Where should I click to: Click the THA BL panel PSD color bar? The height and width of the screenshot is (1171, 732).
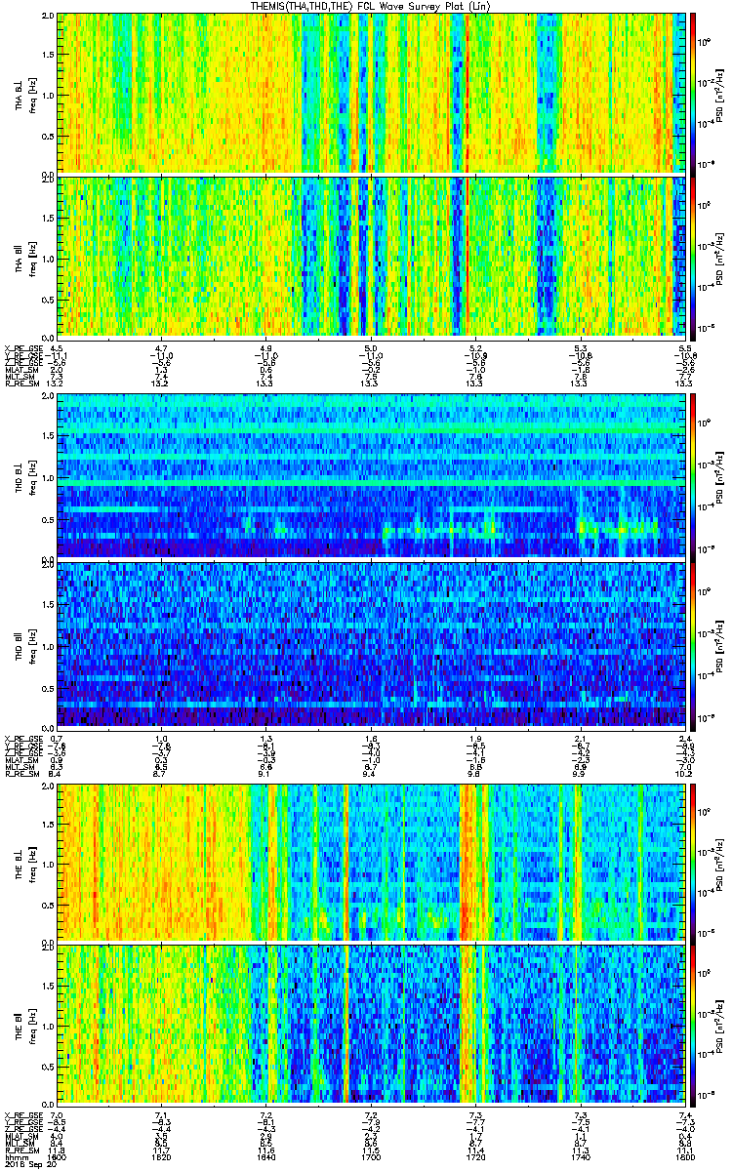tap(694, 93)
